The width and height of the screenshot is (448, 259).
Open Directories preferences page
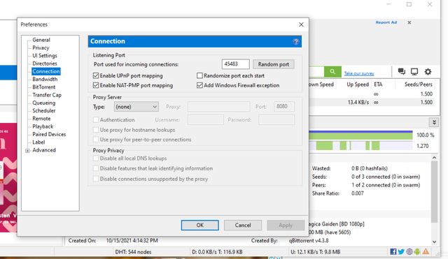click(x=45, y=64)
